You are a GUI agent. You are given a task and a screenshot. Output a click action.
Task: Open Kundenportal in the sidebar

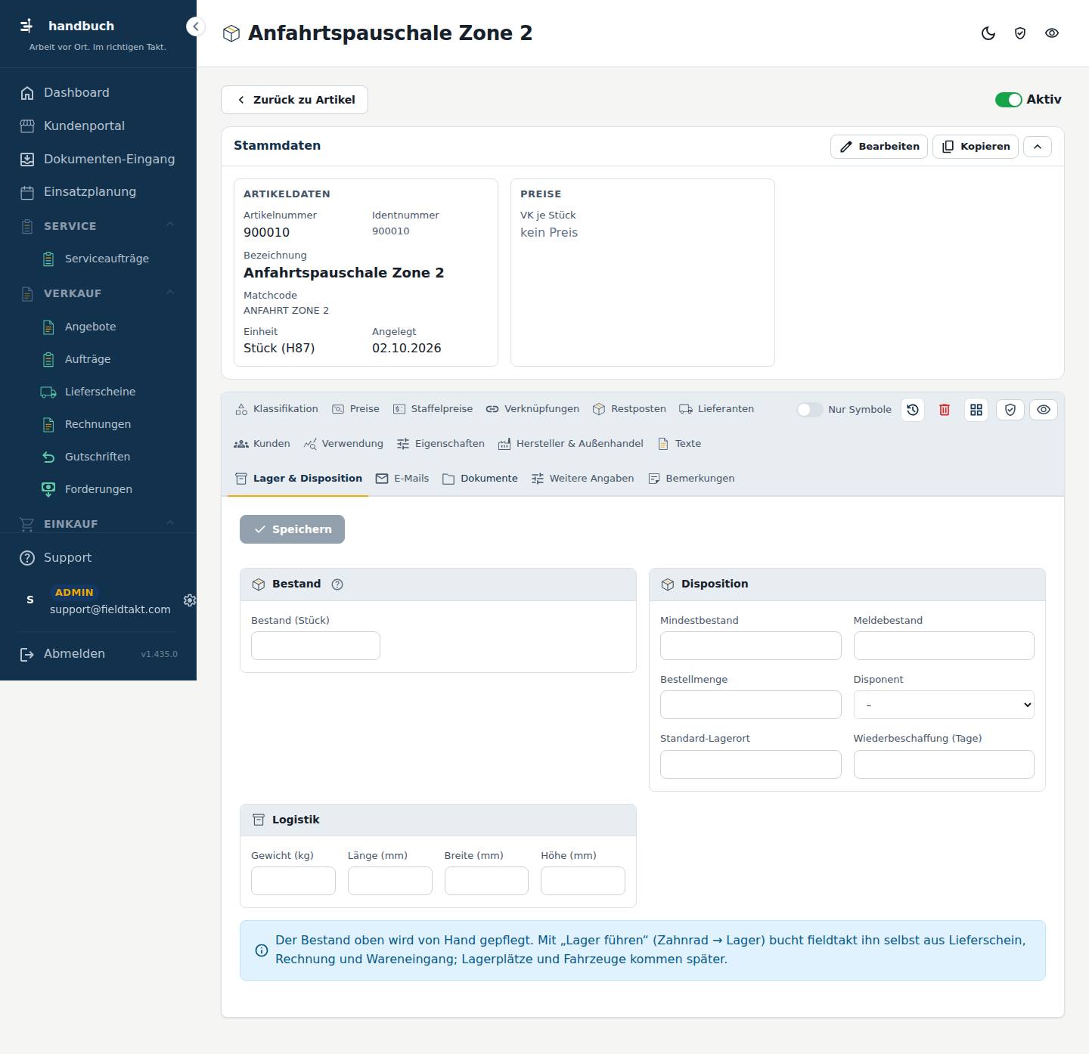98,126
